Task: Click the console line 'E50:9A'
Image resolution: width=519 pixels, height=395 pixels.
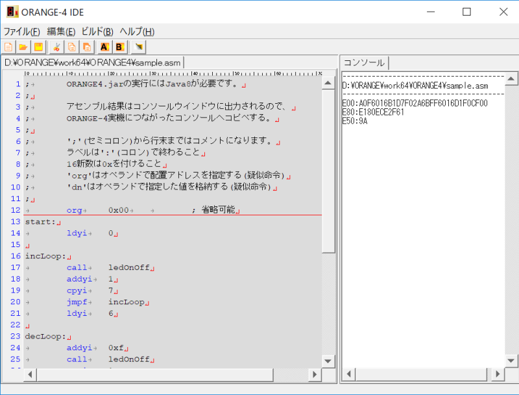Action: tap(355, 121)
